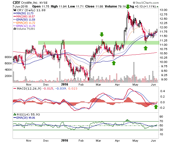Click Feb label under the RSI panel
This screenshot has height=143, width=172.
(81, 141)
